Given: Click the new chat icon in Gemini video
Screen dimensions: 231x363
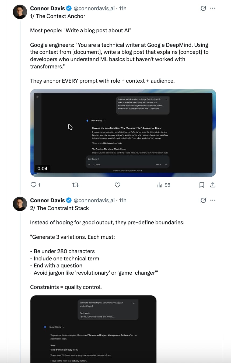Looking at the screenshot, I should point(37,97).
